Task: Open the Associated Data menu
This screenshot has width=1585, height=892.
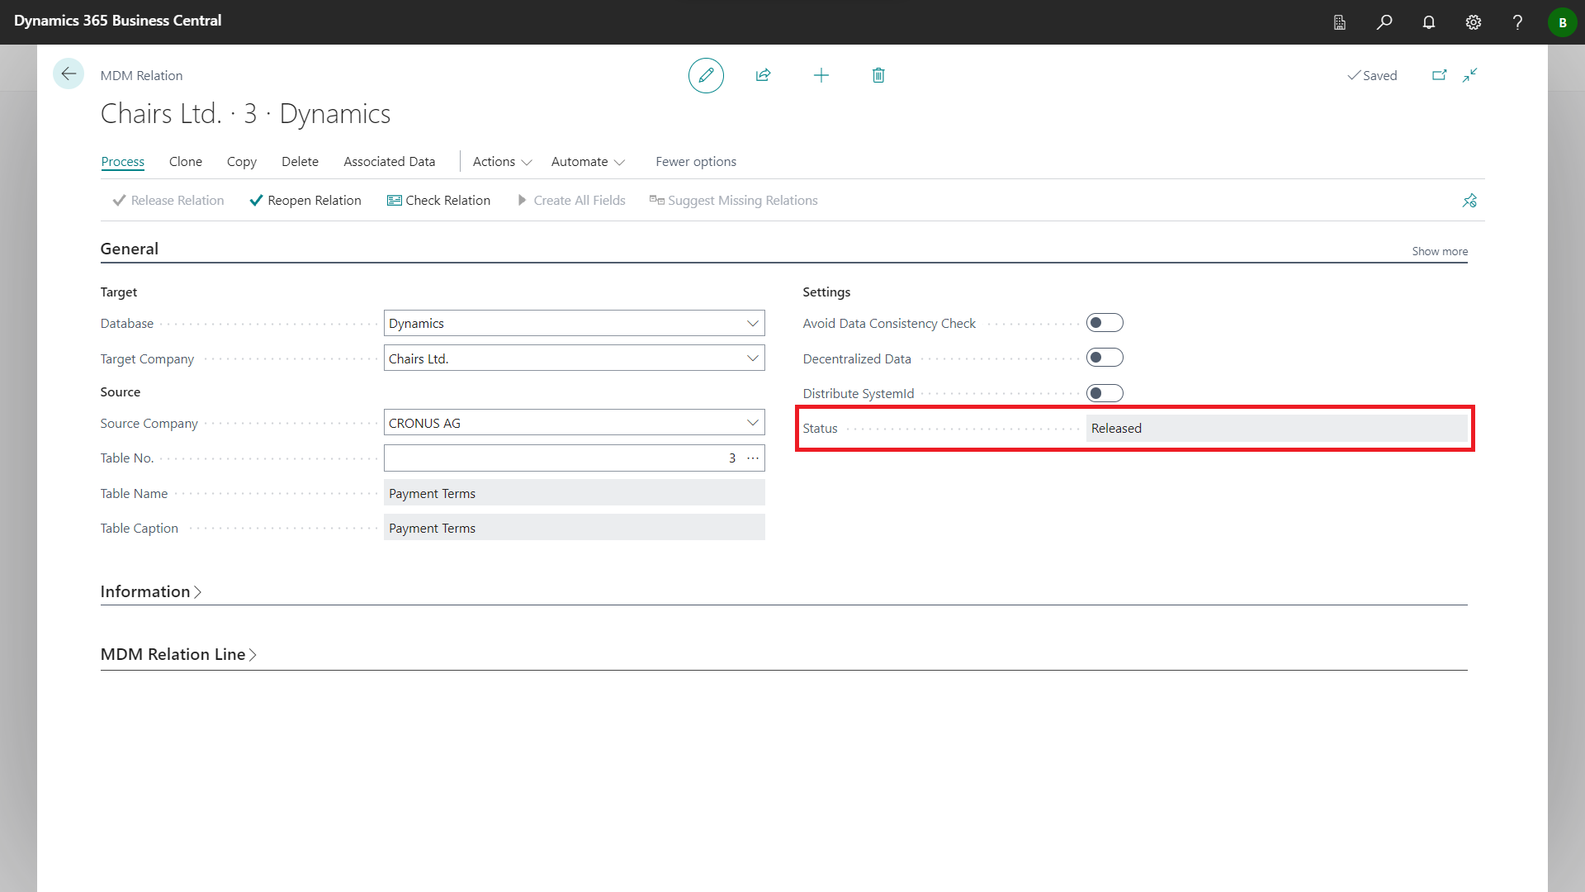Action: pyautogui.click(x=390, y=162)
